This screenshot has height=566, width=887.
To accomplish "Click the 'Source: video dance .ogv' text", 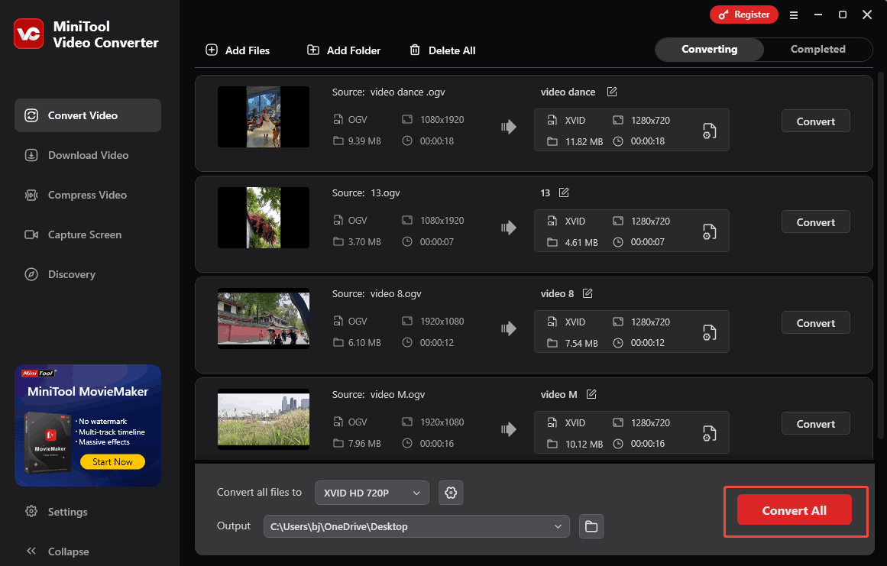I will 389,92.
